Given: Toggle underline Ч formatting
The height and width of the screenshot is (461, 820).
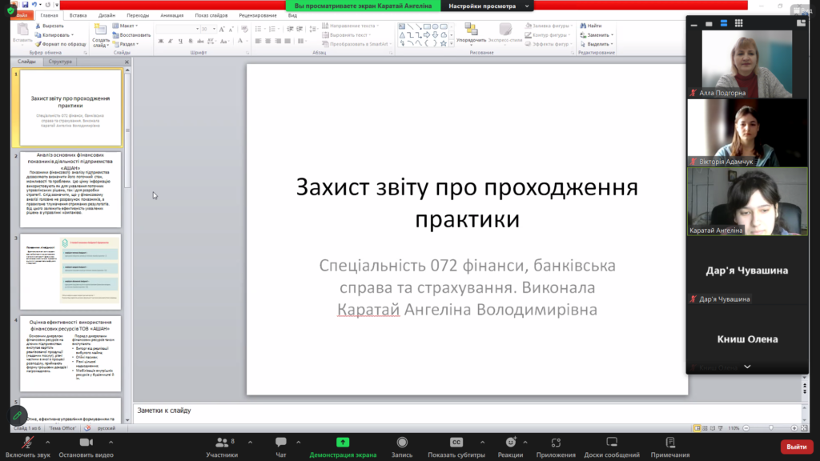Looking at the screenshot, I should click(x=180, y=42).
